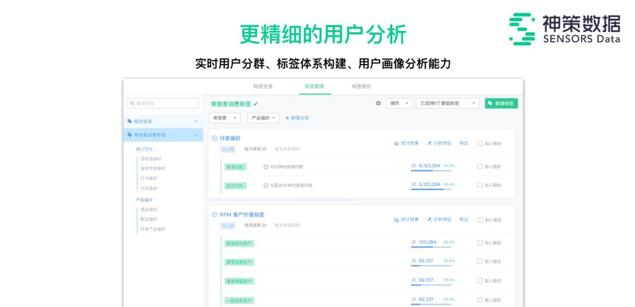The image size is (635, 307).
Task: Select 行李产品偏好 in the sidebar tree
Action: click(153, 229)
